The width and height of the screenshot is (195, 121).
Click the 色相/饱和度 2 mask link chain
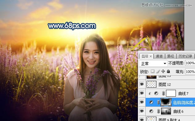[x=159, y=102]
